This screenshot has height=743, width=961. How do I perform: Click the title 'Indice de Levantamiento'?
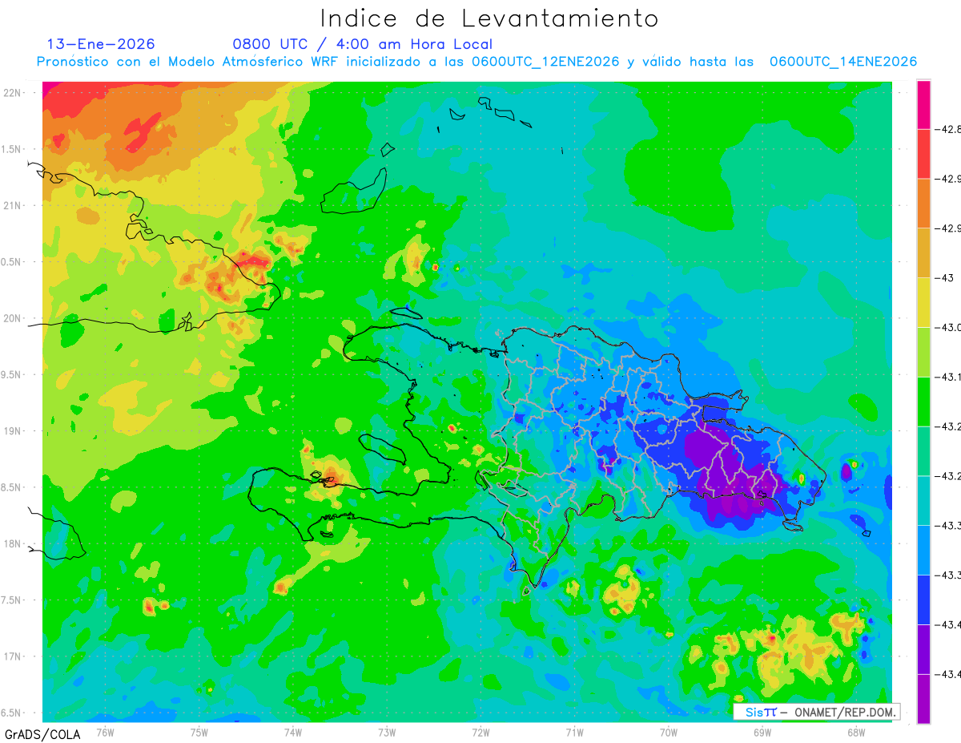pos(489,18)
